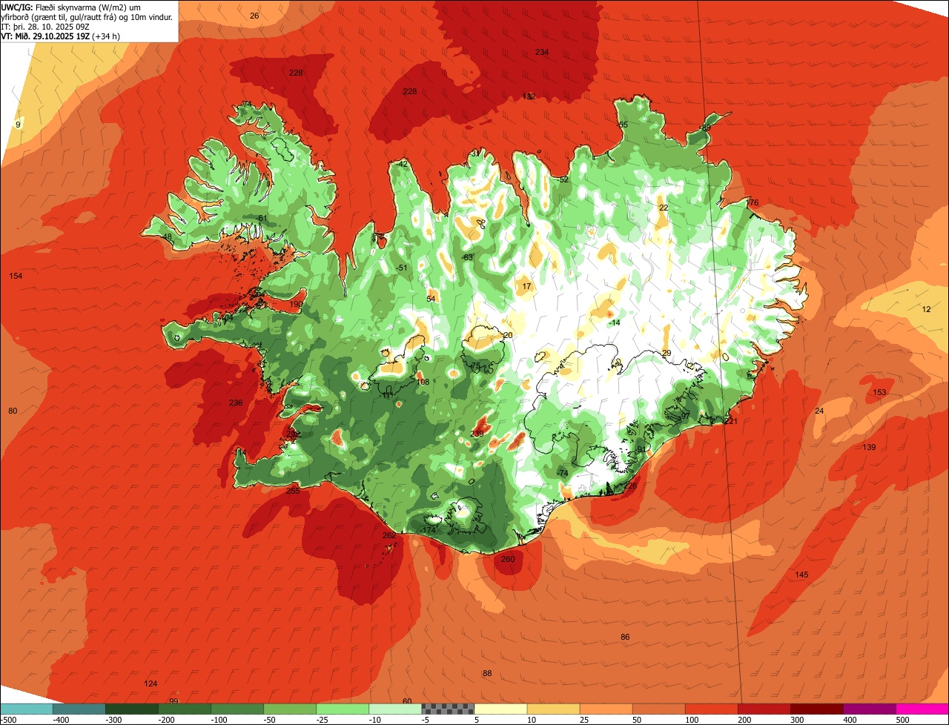Select the legend swatch between 100 and 200
Image resolution: width=949 pixels, height=725 pixels.
(x=712, y=709)
